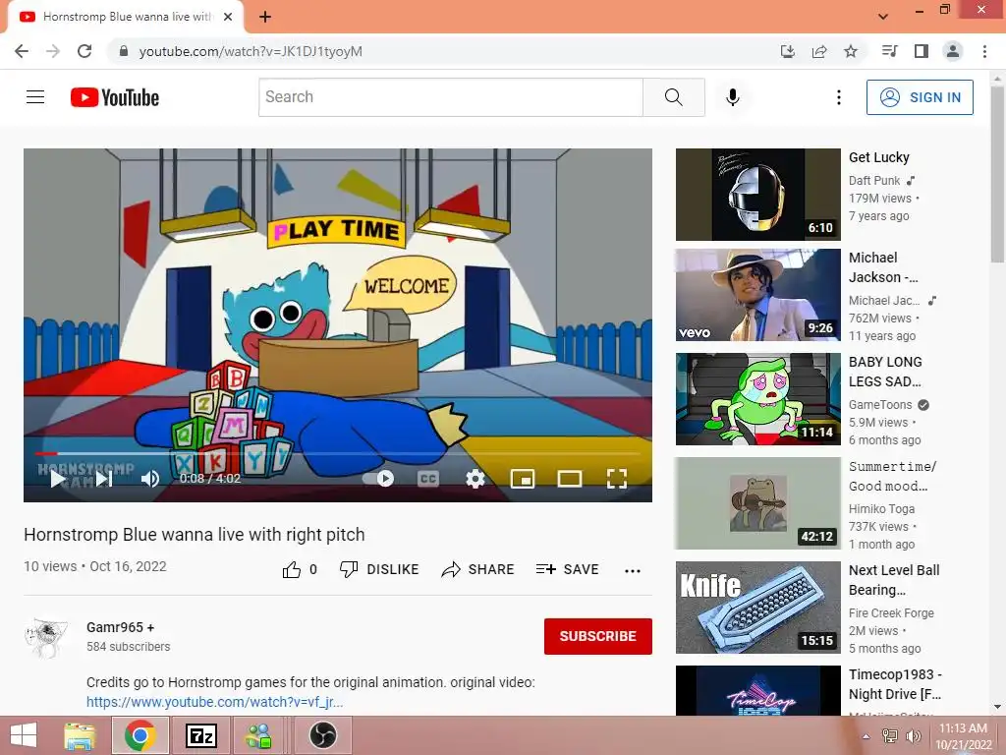Image resolution: width=1006 pixels, height=755 pixels.
Task: Close the Hornstromp Blue tab
Action: tap(228, 18)
